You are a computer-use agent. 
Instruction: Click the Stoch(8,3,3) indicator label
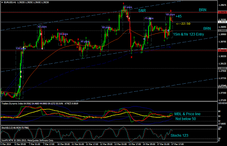point(15,128)
